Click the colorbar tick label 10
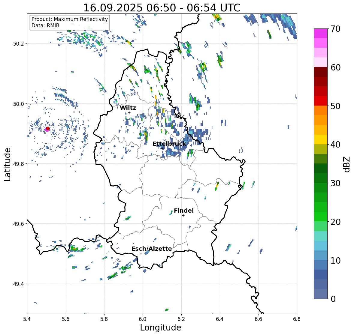Image resolution: width=354 pixels, height=335 pixels. pyautogui.click(x=335, y=260)
